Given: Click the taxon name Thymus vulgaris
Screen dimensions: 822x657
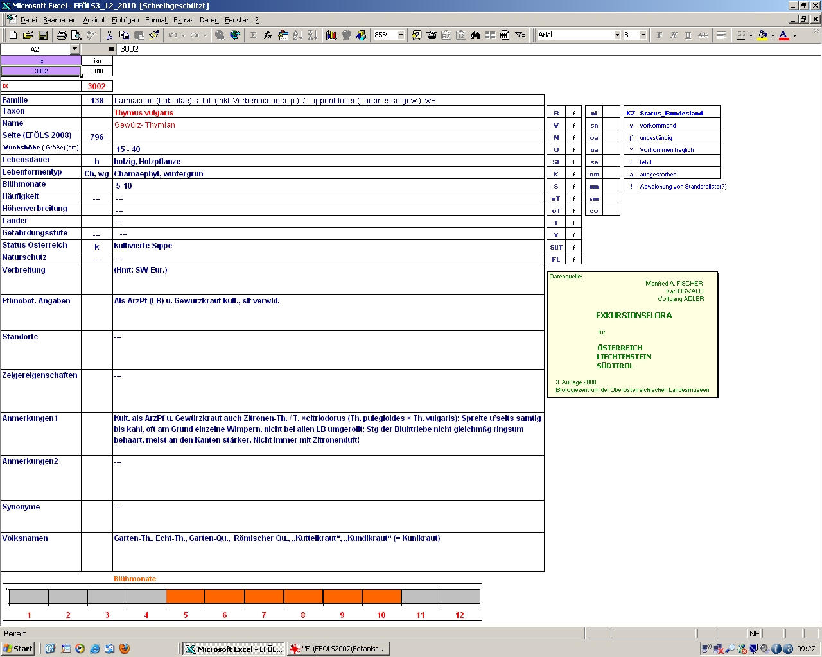Looking at the screenshot, I should [144, 113].
